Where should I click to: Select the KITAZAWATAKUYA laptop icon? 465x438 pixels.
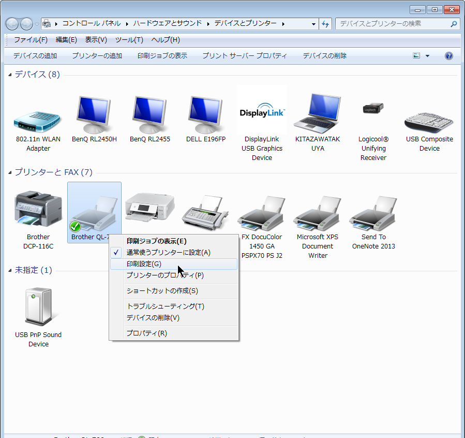pos(318,114)
